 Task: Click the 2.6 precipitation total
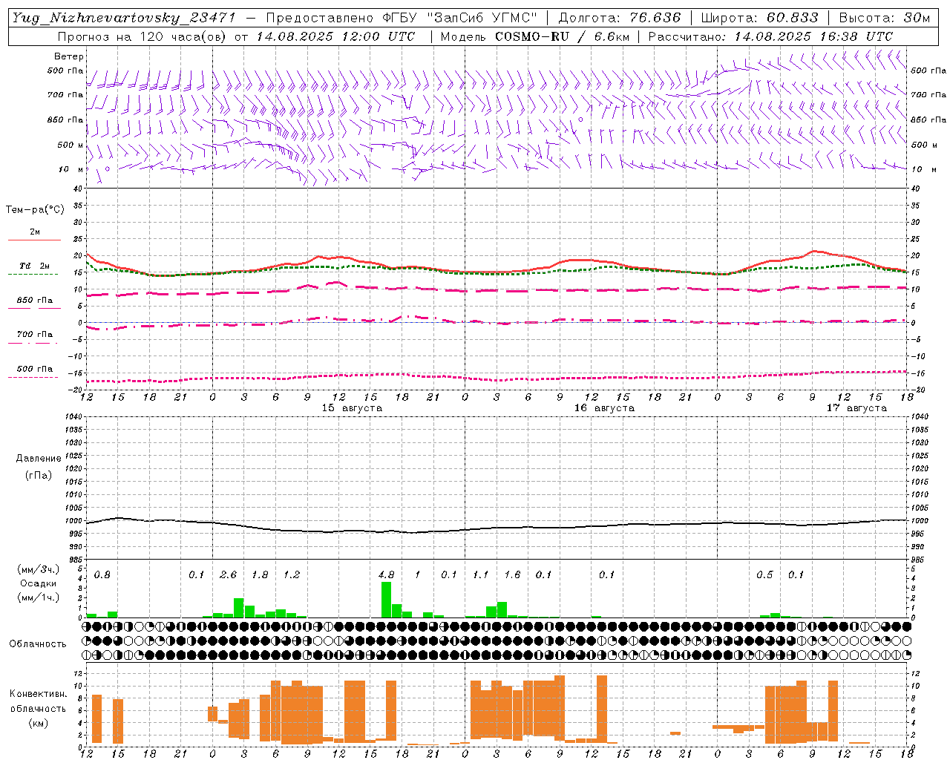229,575
